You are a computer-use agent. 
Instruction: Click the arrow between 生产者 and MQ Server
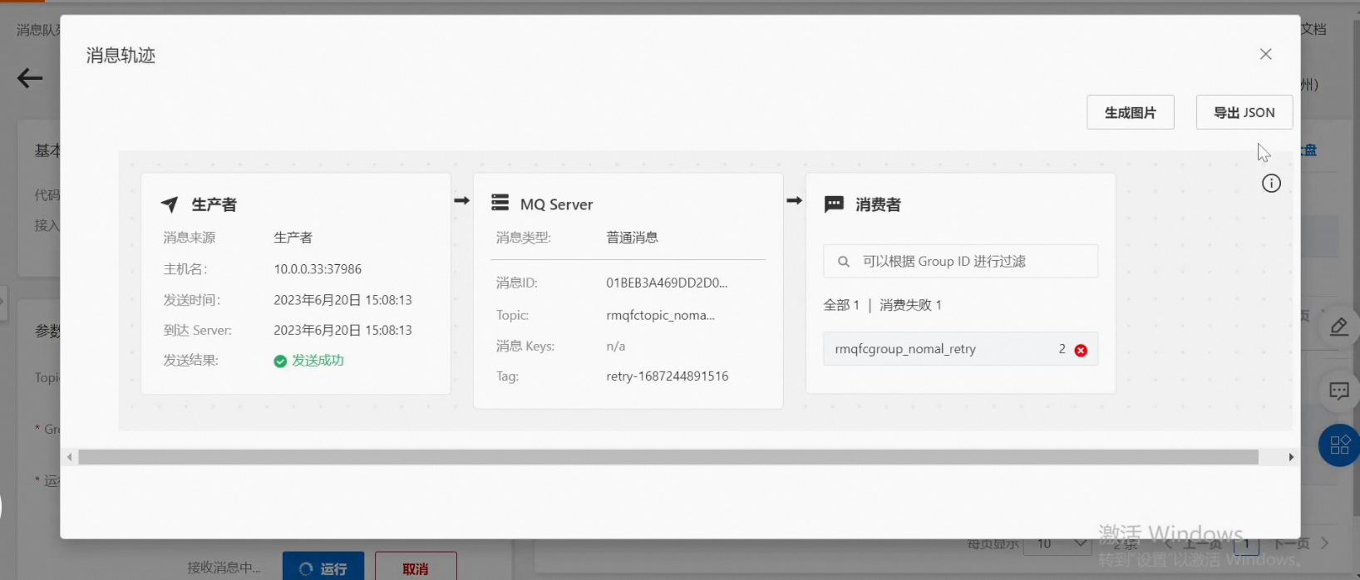point(461,200)
